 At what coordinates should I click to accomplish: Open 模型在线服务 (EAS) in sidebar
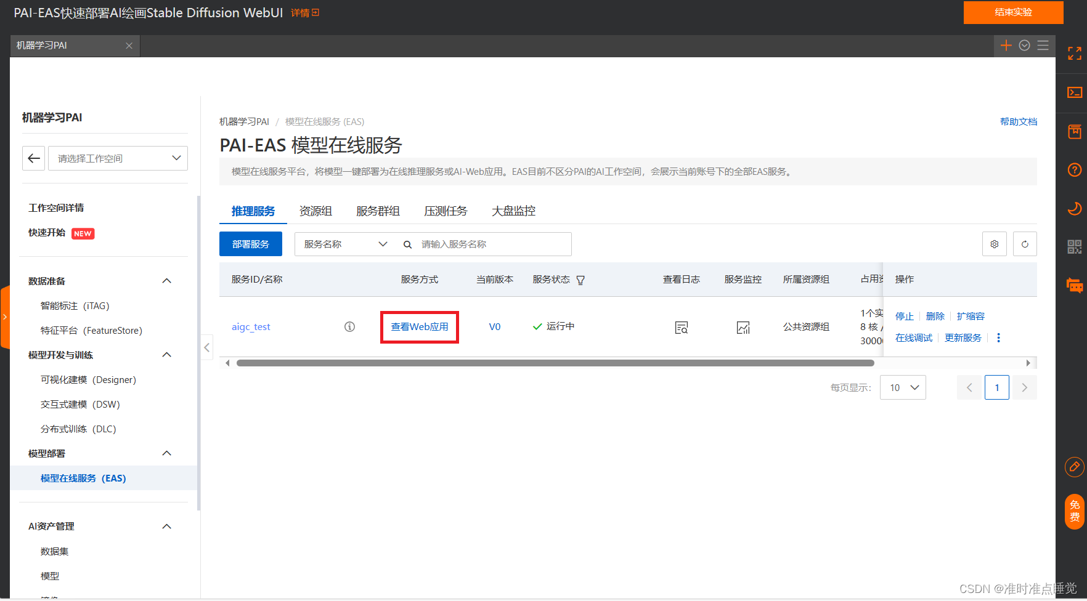click(104, 478)
